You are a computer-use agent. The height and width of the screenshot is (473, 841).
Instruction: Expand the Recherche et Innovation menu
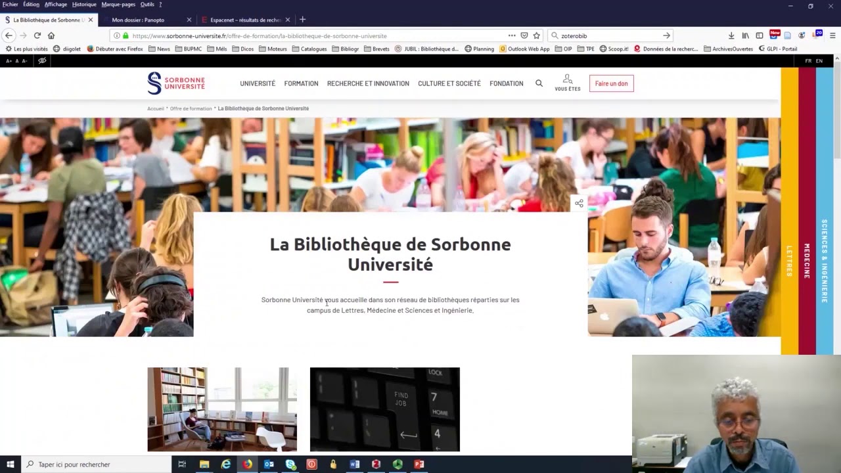(x=368, y=83)
